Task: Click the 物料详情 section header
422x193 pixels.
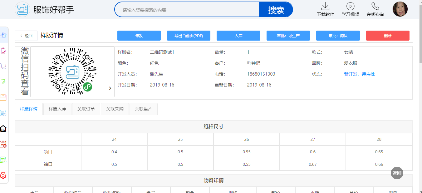Action: point(213,181)
